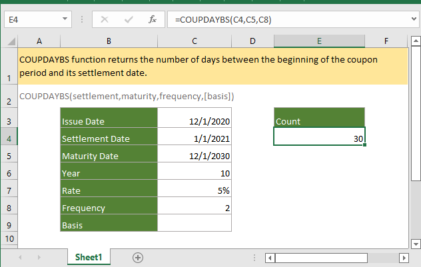The image size is (421, 267).
Task: Add a new sheet with plus button
Action: point(138,257)
